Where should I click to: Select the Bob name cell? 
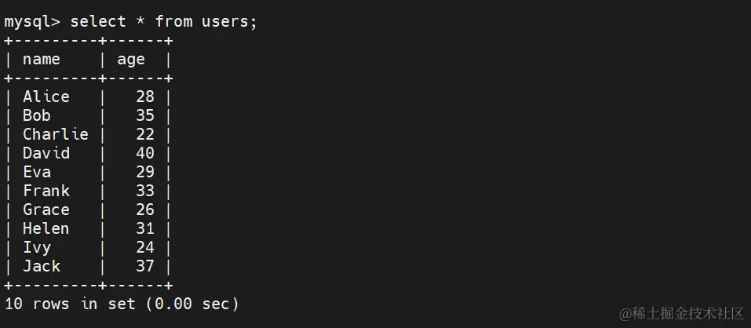coord(36,115)
